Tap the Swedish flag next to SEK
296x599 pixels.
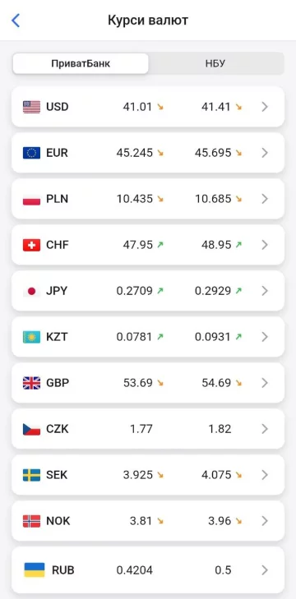[x=31, y=475]
